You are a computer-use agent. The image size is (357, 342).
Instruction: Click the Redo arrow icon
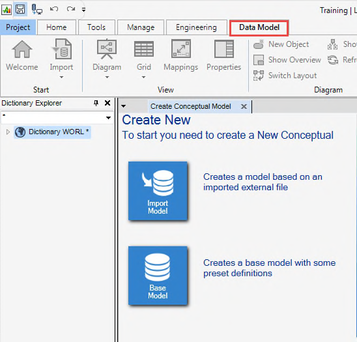[x=71, y=9]
